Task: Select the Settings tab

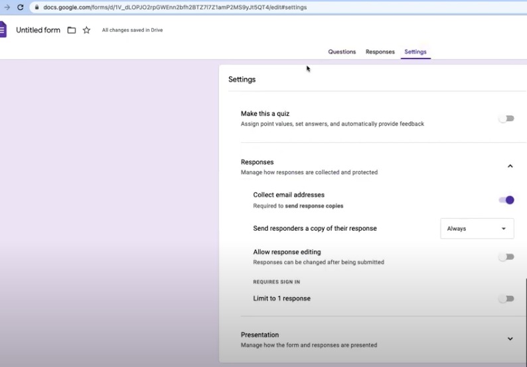Action: [415, 52]
